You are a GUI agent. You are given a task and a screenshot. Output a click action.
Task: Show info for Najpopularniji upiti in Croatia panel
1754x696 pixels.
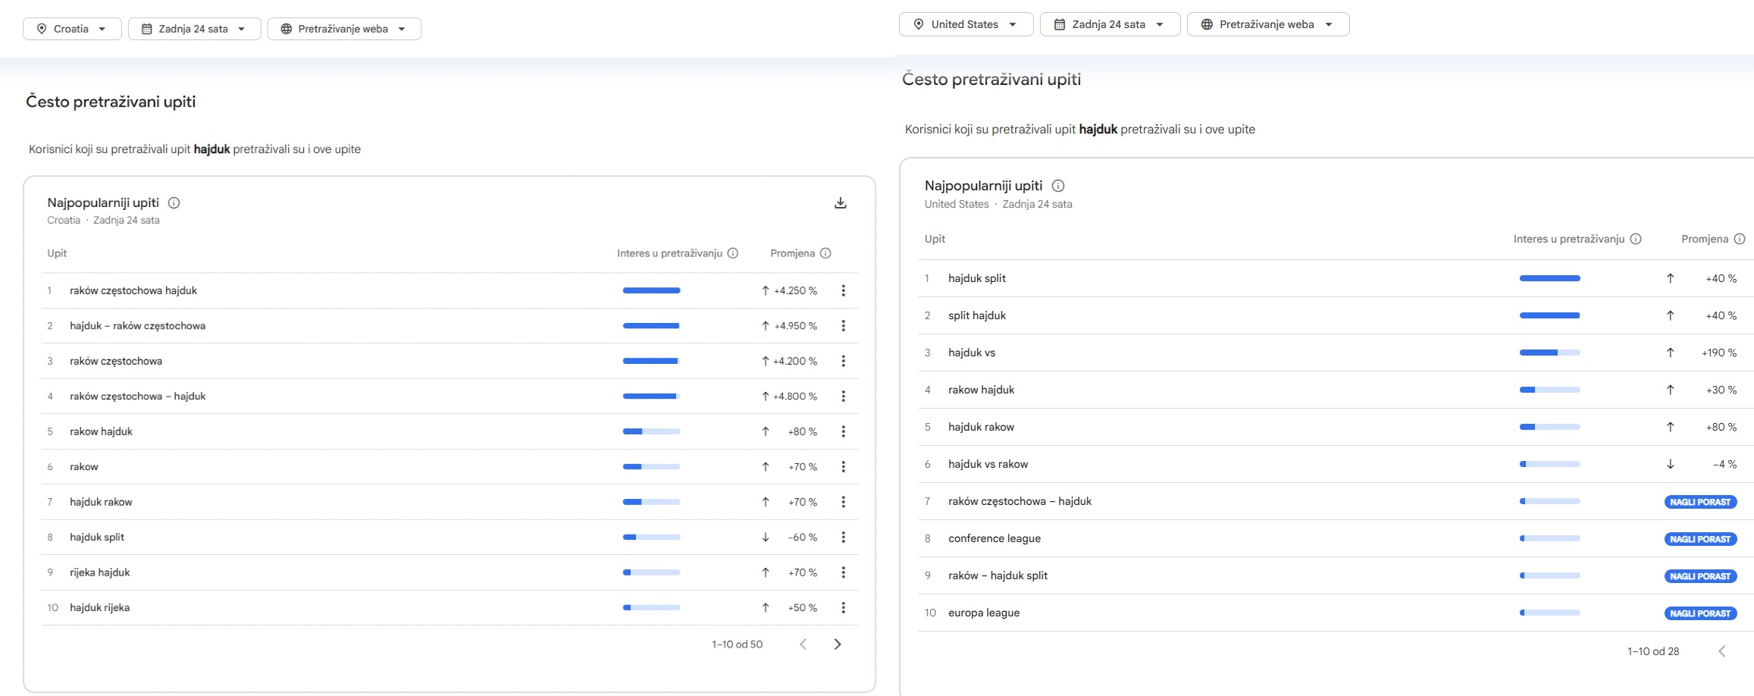(x=174, y=203)
